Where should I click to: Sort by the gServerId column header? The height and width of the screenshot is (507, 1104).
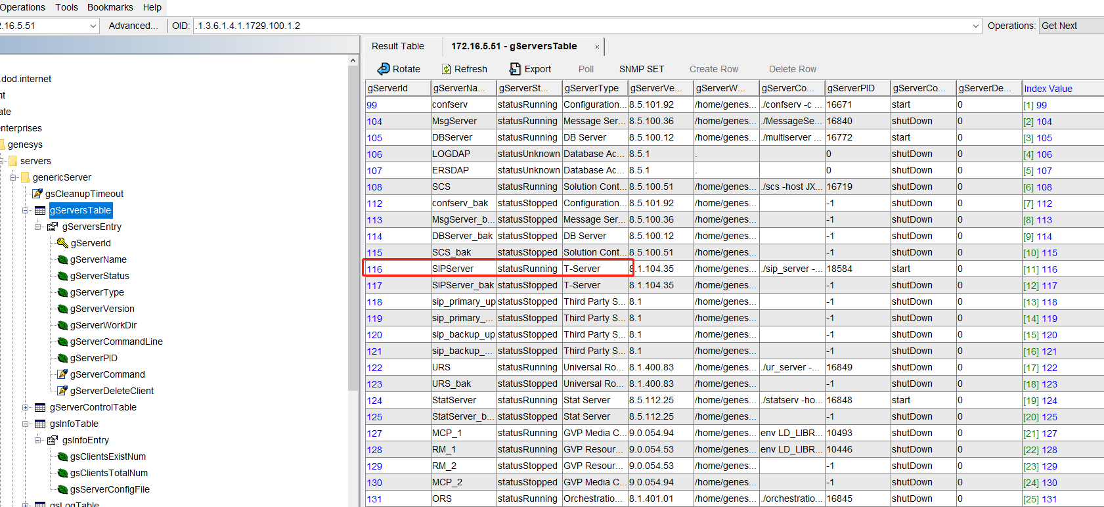pyautogui.click(x=398, y=88)
